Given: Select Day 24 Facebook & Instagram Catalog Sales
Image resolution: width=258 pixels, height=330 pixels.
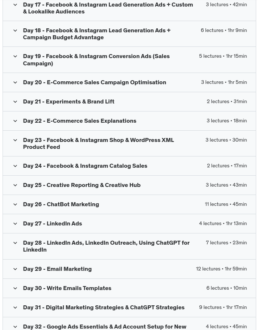Looking at the screenshot, I should pos(85,166).
